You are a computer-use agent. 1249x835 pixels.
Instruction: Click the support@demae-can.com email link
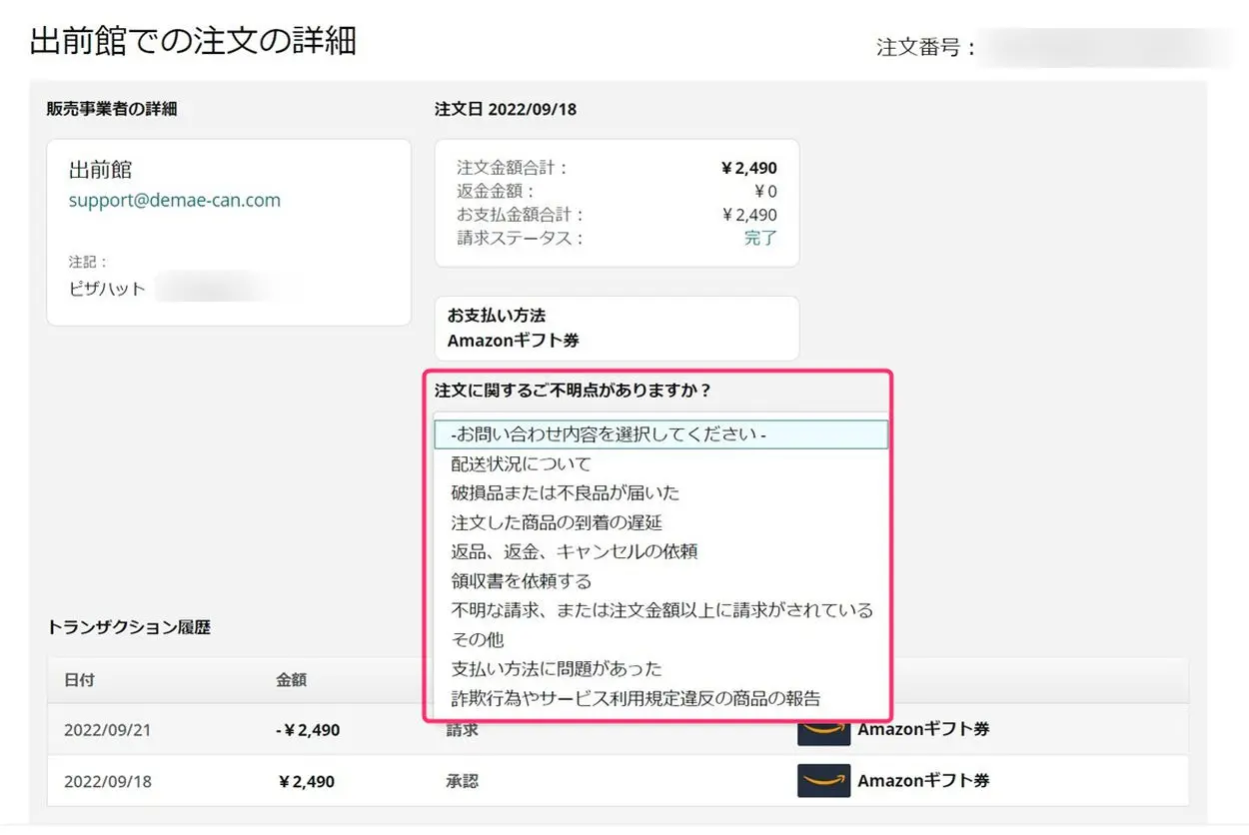174,200
